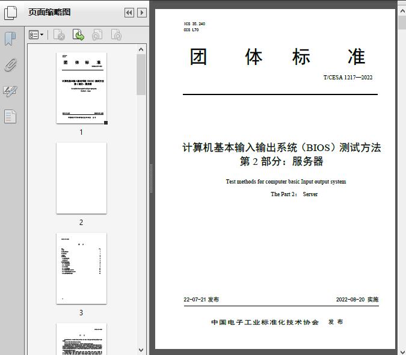Click the page 1 thumbnail resize corner
This screenshot has height=355, width=406.
106,123
